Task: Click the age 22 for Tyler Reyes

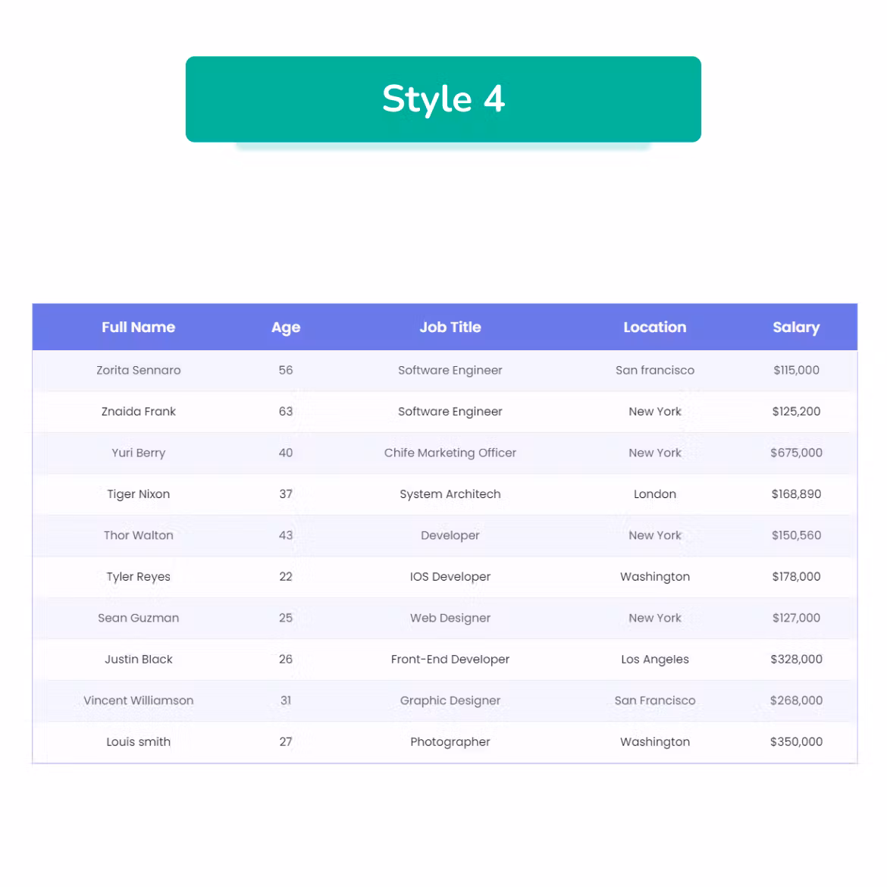Action: tap(286, 576)
